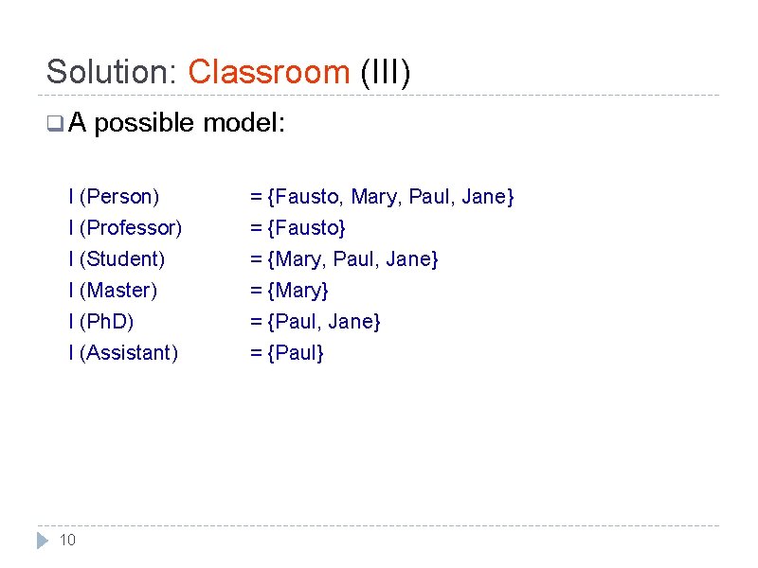Viewport: 758px width, 568px height.
Task: Click the 'A possible model:' heading text
Action: [176, 123]
